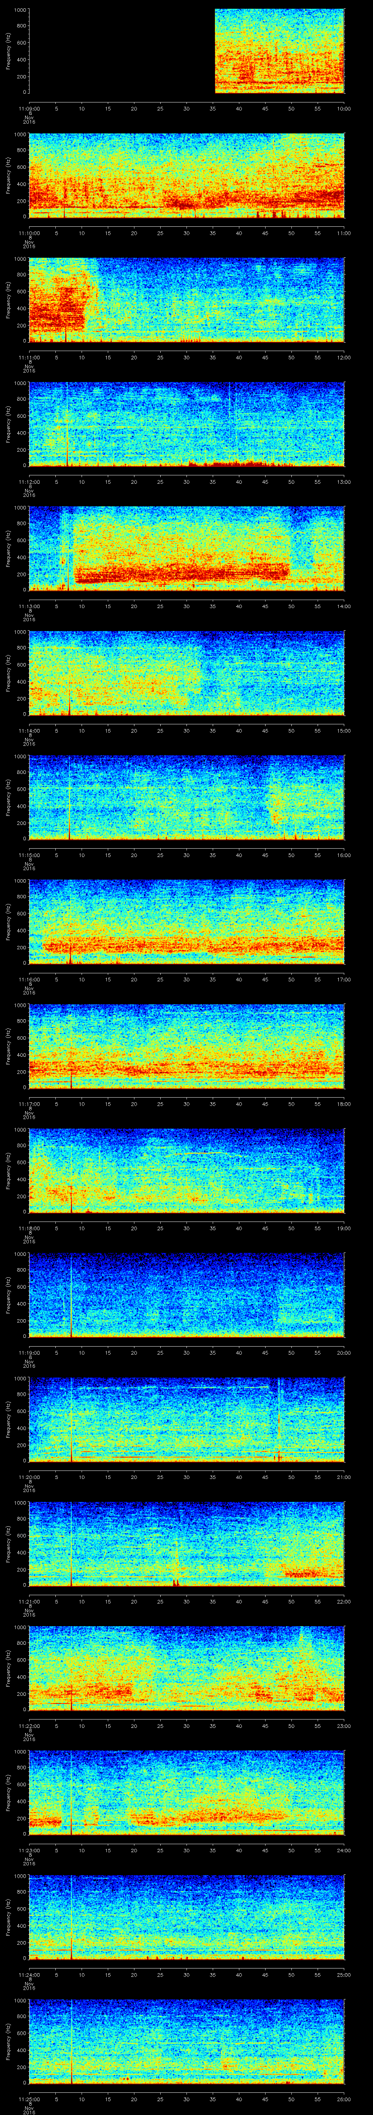Click the 11:25:00 start time label
The height and width of the screenshot is (2115, 373).
[x=29, y=2099]
